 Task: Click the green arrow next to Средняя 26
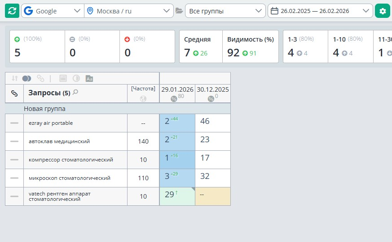196,53
